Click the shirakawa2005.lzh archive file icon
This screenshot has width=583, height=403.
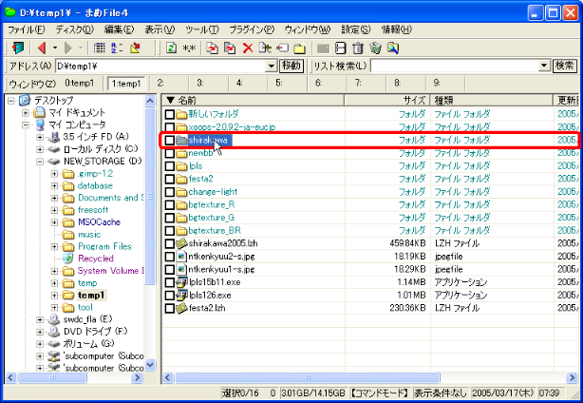point(182,243)
